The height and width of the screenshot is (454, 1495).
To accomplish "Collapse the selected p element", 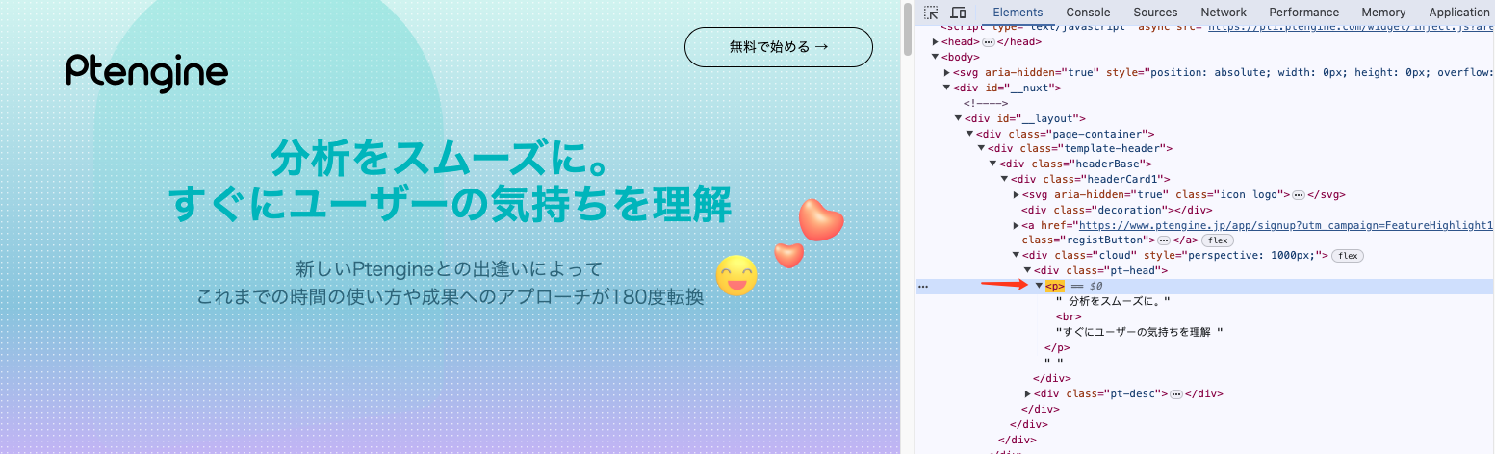I will (x=1040, y=287).
